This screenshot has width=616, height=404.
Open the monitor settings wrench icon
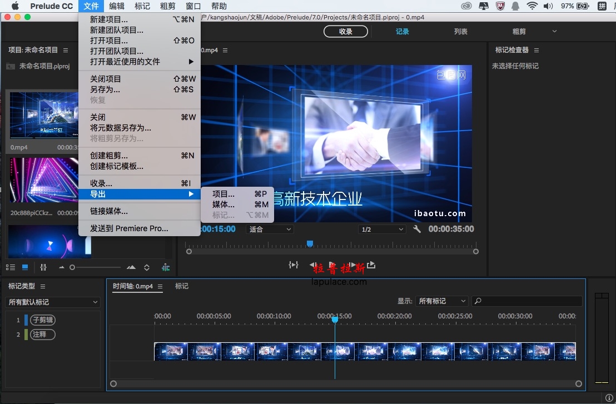(x=417, y=229)
